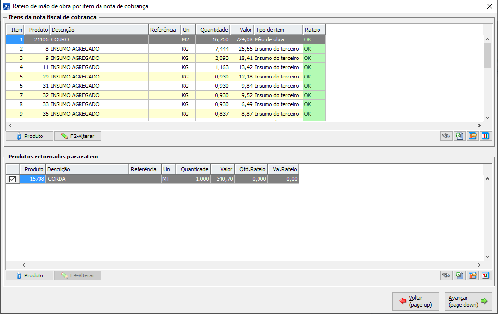The width and height of the screenshot is (498, 314).
Task: Click binoculars search icon in lower grid toolbar
Action: (x=446, y=275)
